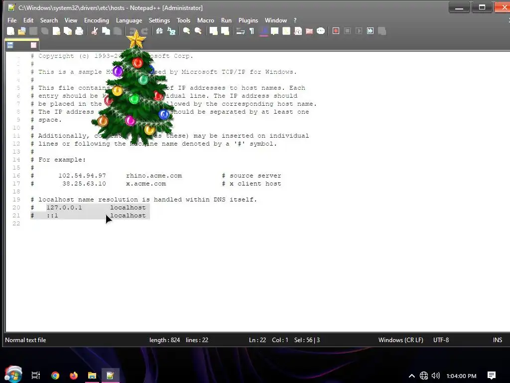Toggle Show All Characters pilcrow icon
The width and height of the screenshot is (510, 383).
[252, 31]
